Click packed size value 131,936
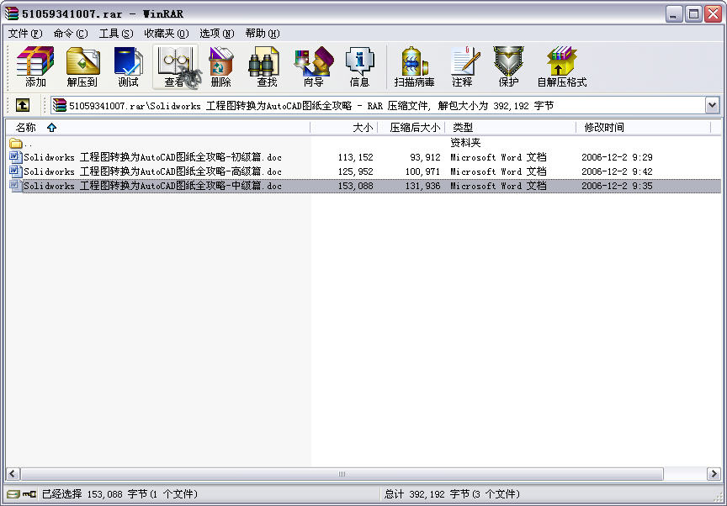This screenshot has width=727, height=506. click(423, 186)
